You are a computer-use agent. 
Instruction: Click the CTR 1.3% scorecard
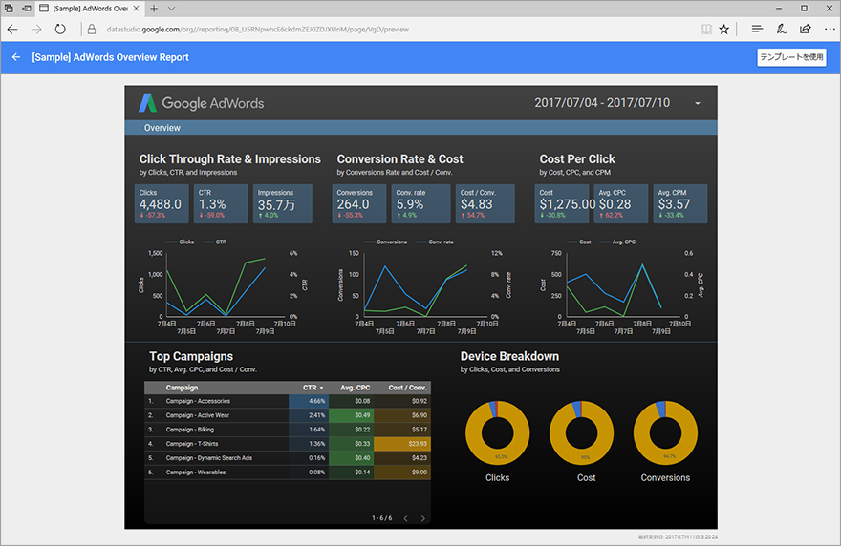tap(221, 203)
